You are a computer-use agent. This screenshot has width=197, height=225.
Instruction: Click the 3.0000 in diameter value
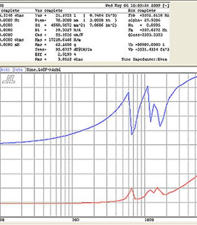click(x=103, y=20)
